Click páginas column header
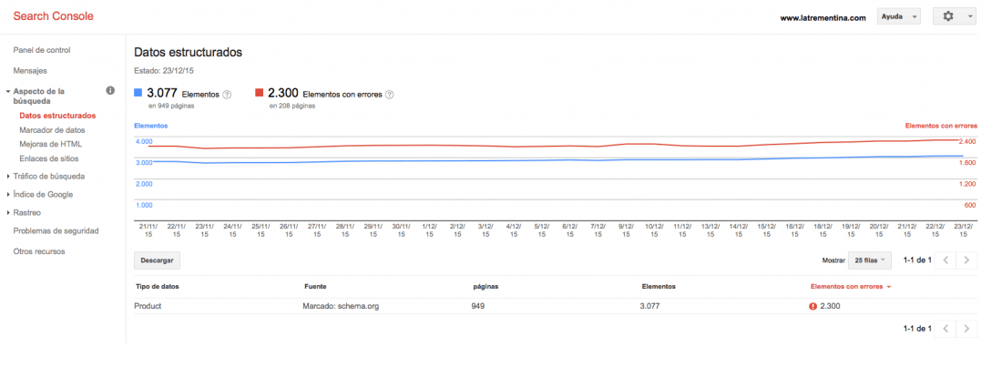 [x=485, y=287]
